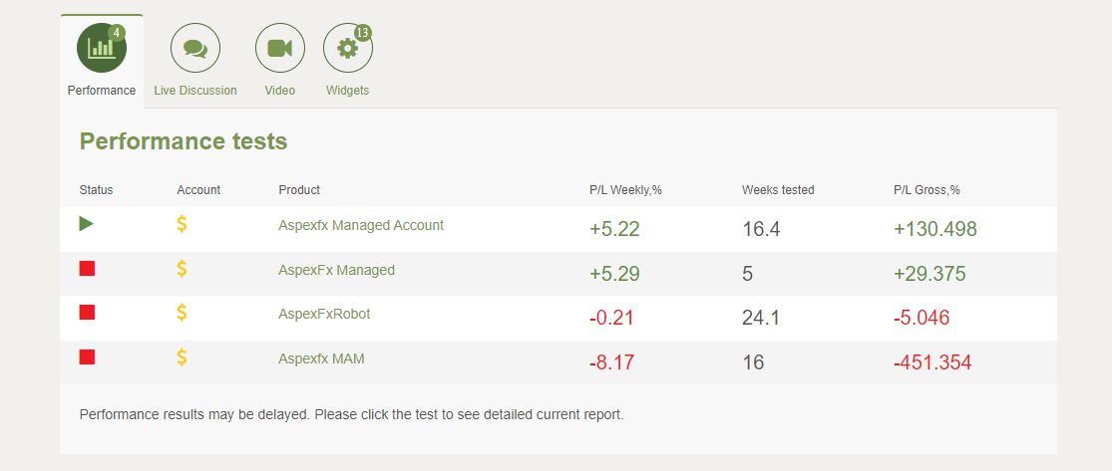Click the Performance chart icon
This screenshot has width=1112, height=471.
(101, 48)
